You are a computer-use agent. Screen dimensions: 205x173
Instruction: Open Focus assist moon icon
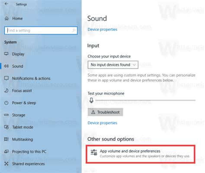6,90
